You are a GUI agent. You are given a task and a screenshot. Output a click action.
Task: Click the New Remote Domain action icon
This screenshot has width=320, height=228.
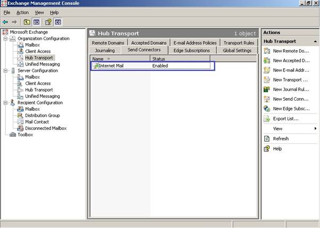click(267, 51)
